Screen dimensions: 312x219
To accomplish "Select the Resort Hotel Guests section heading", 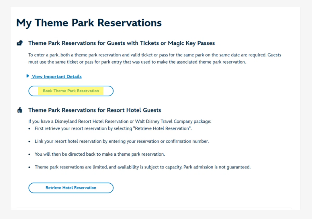I will pos(95,110).
